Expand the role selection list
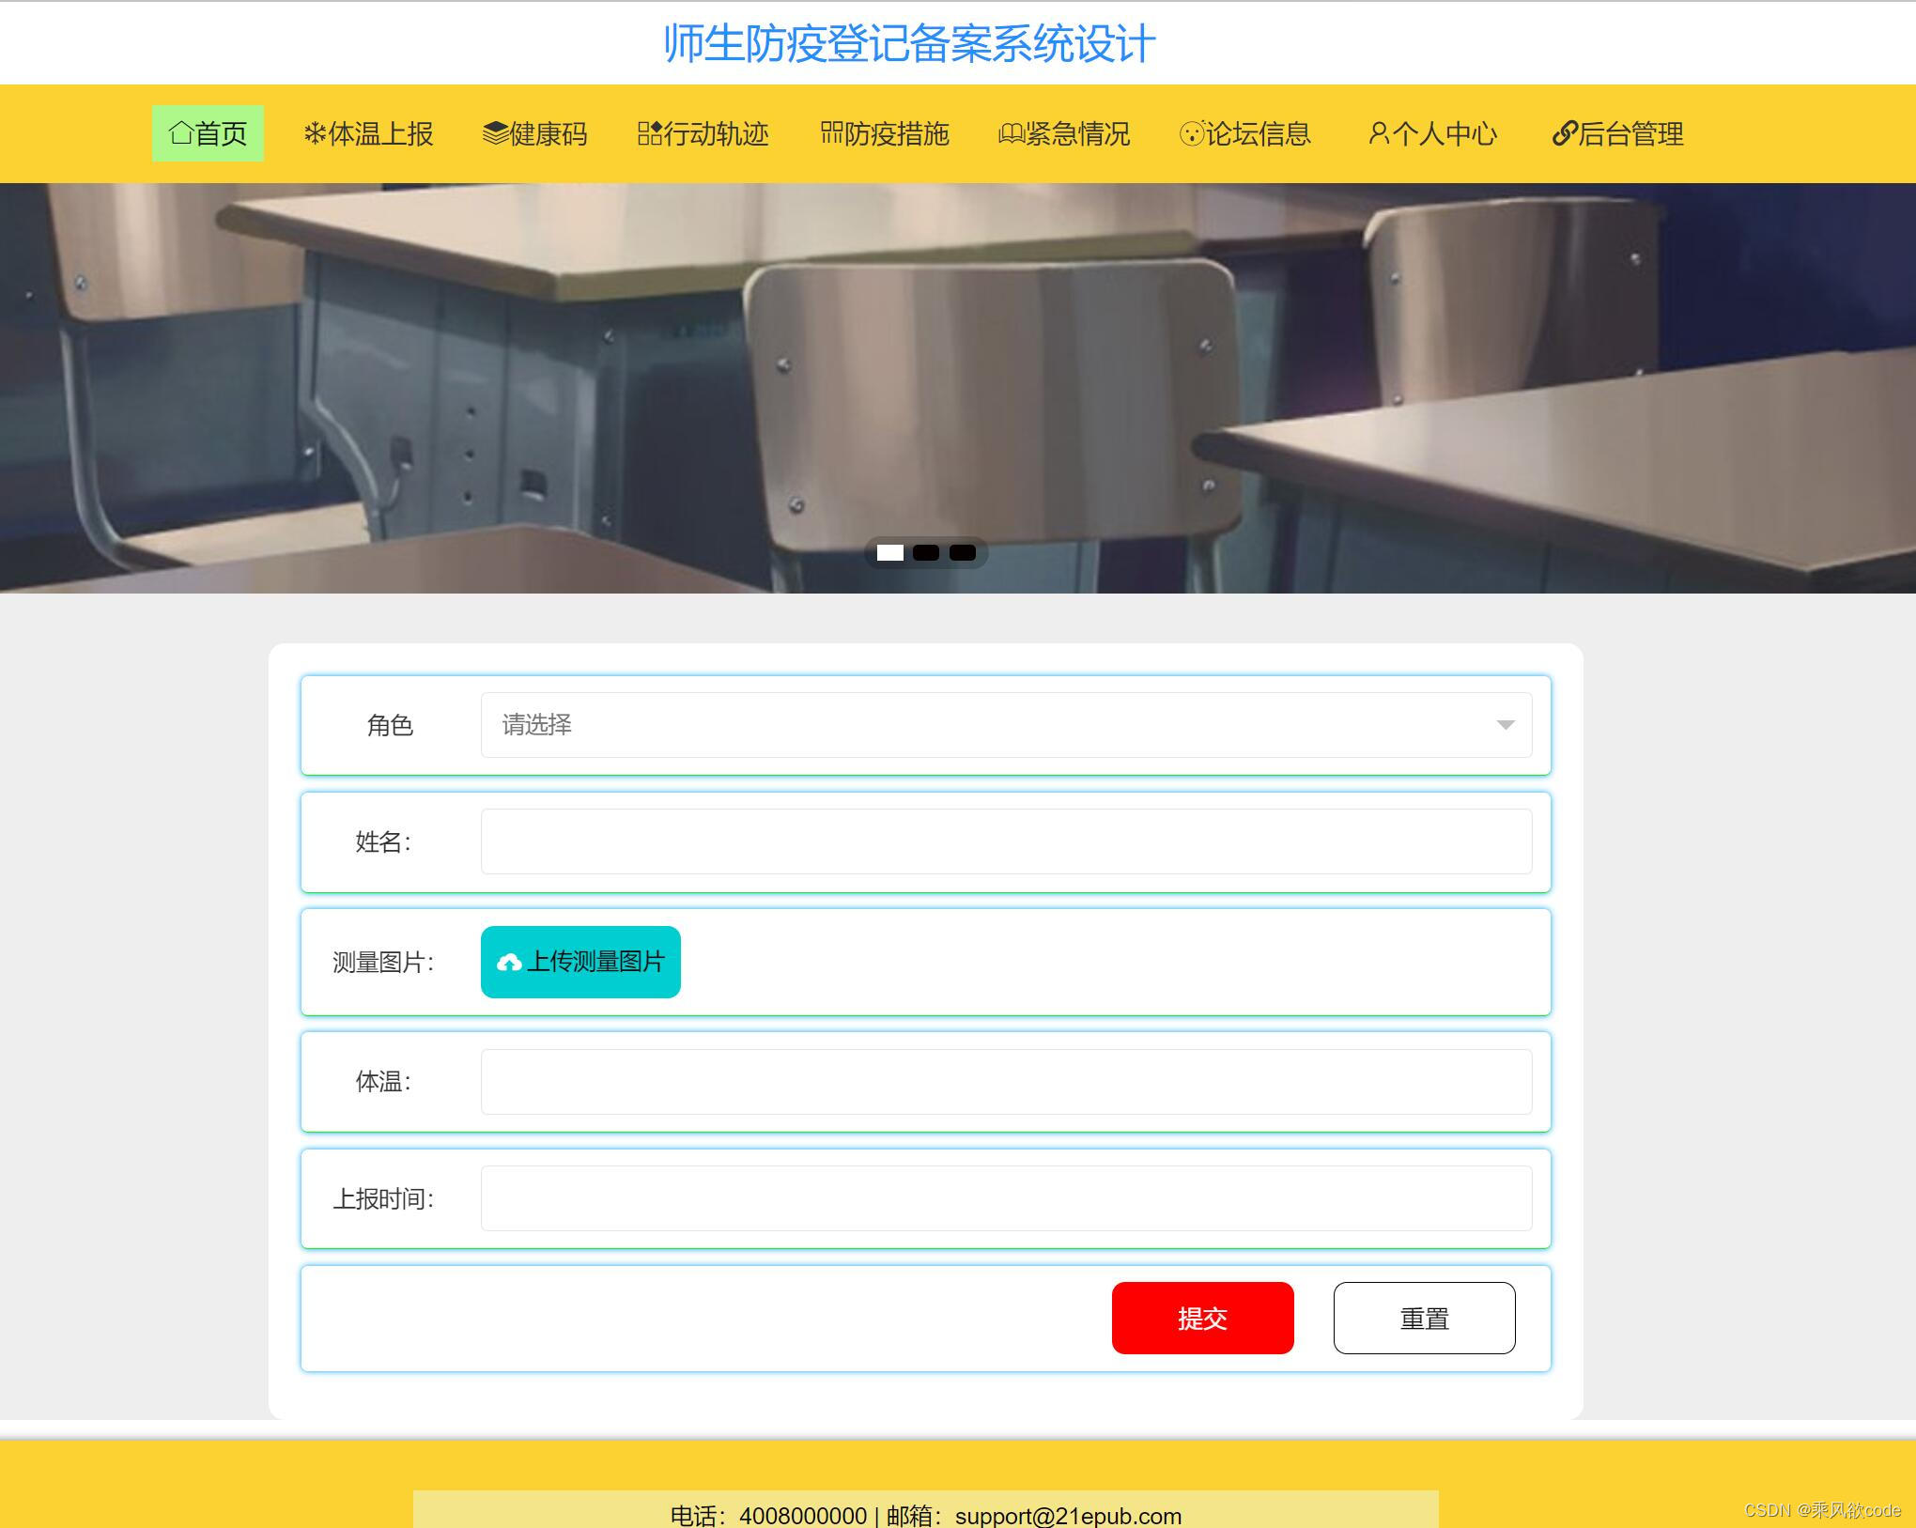The height and width of the screenshot is (1528, 1916). coord(1005,724)
